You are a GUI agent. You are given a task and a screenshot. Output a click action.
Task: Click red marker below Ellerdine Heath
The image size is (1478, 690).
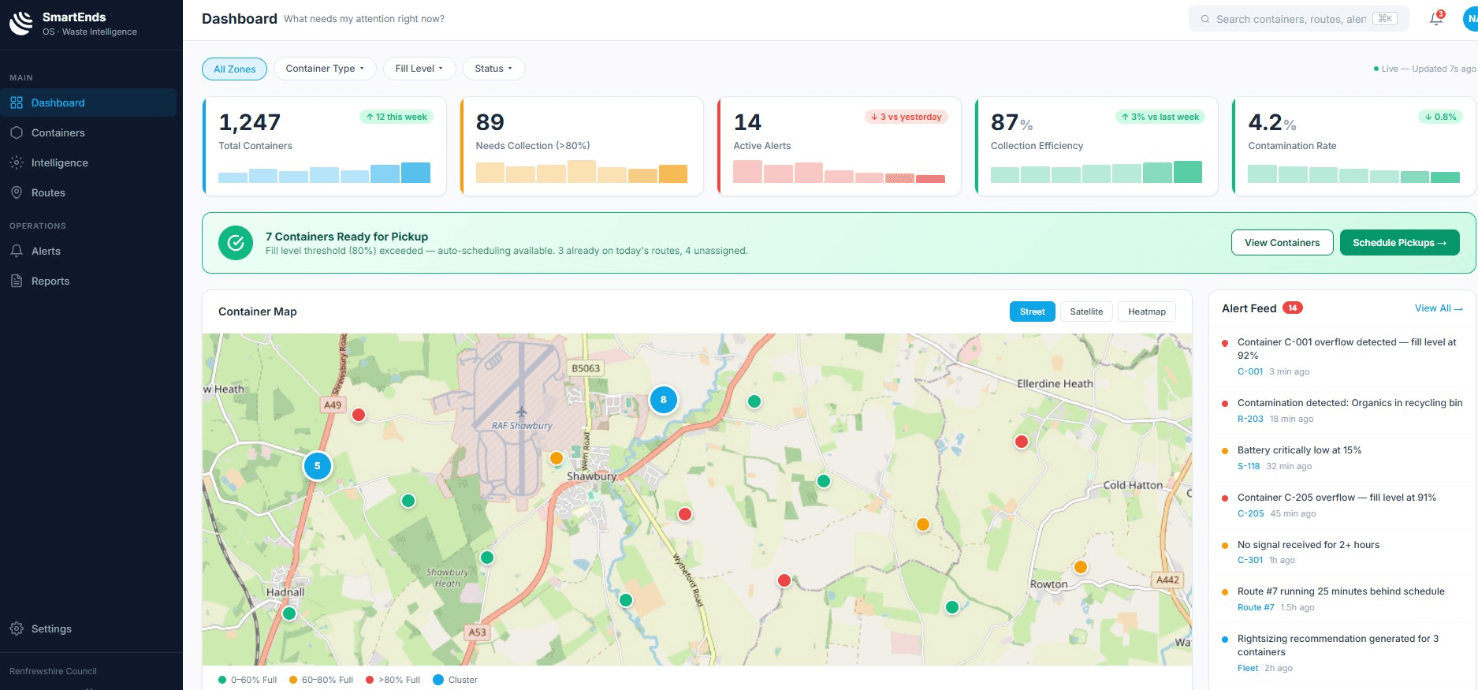pyautogui.click(x=1022, y=442)
